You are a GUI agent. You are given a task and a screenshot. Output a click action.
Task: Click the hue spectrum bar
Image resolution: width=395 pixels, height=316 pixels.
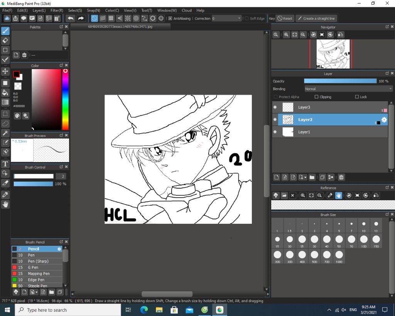pyautogui.click(x=65, y=100)
